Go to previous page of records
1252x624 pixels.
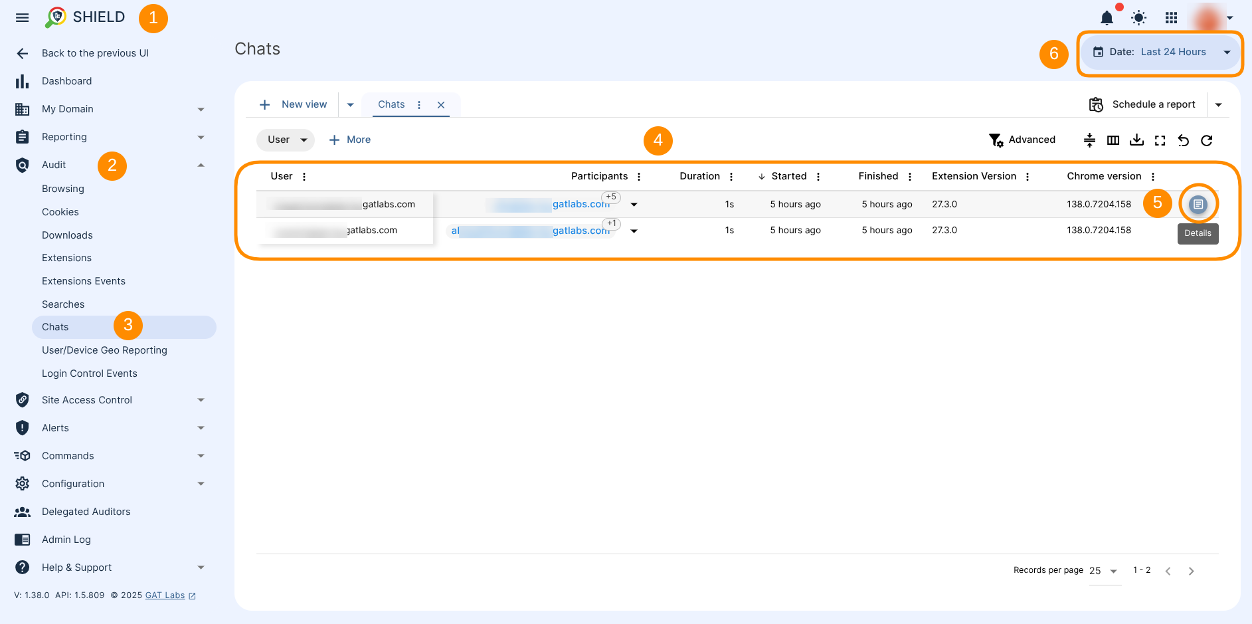point(1168,572)
